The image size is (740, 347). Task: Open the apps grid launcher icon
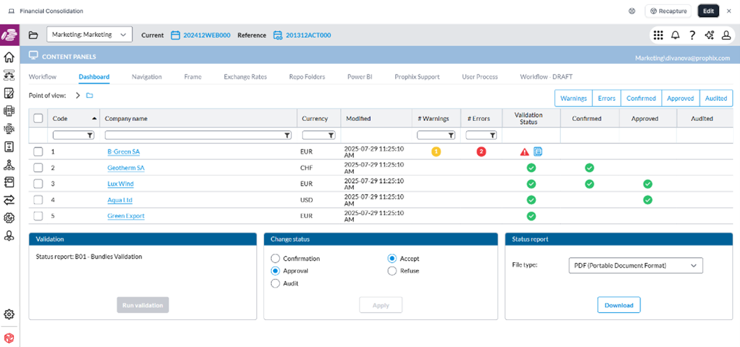pyautogui.click(x=658, y=35)
